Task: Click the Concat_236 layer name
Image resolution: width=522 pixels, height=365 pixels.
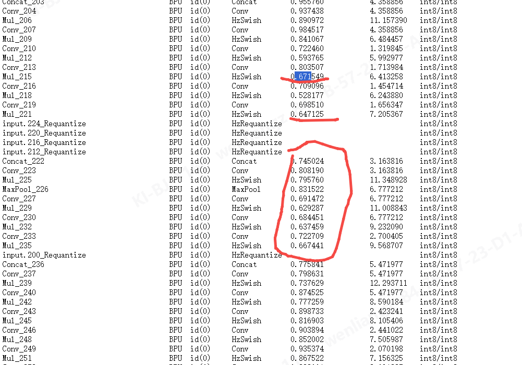Action: [23, 264]
